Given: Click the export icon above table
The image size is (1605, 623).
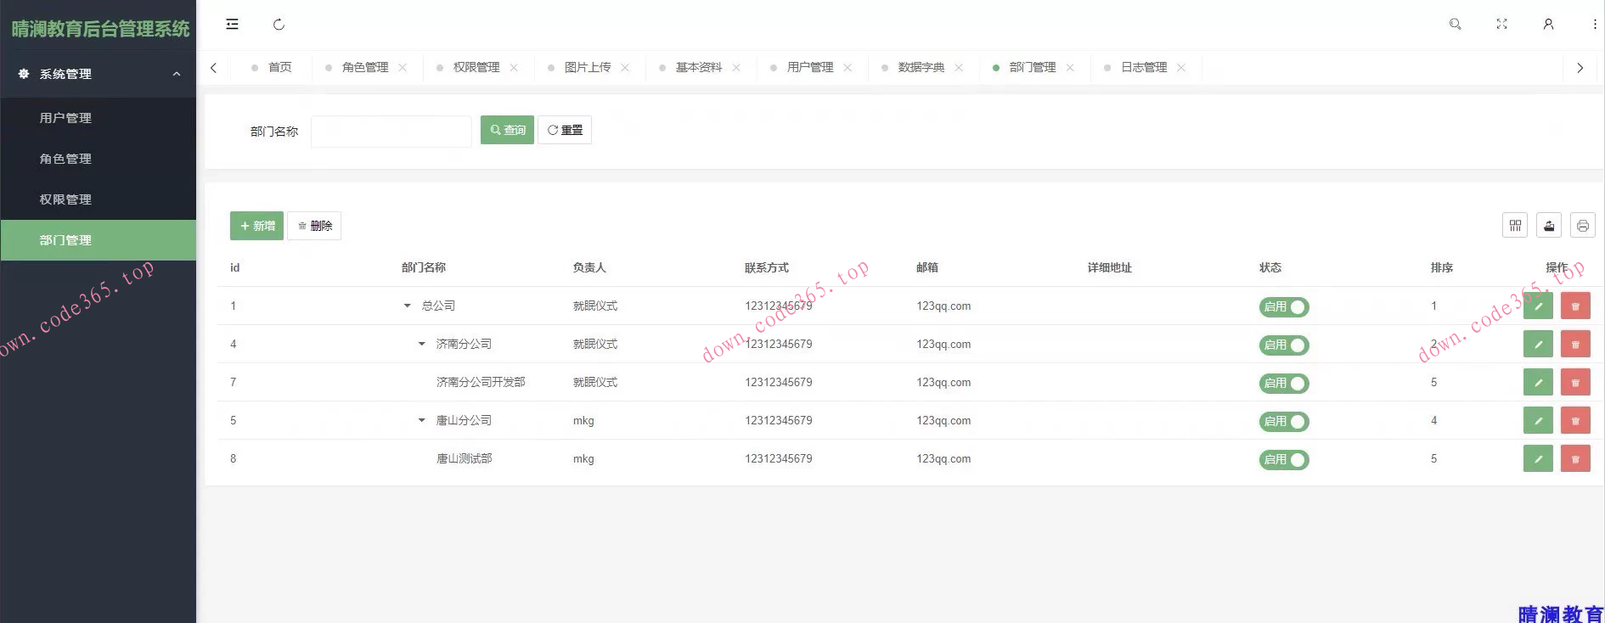Looking at the screenshot, I should pos(1549,225).
